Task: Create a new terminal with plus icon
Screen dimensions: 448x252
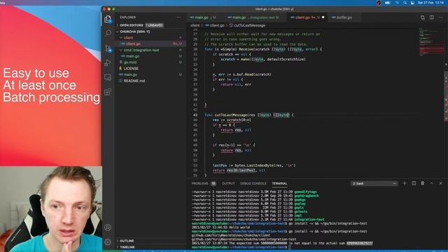Action: tap(405, 183)
